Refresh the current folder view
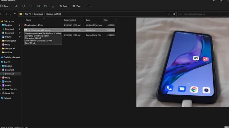The width and height of the screenshot is (229, 128). click(x=174, y=14)
